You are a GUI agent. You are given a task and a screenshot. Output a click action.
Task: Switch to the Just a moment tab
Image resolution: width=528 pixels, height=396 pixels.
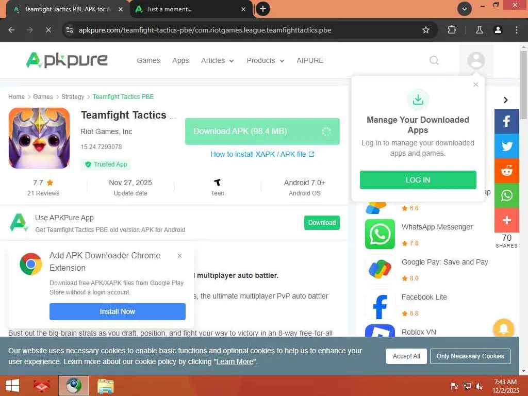point(191,9)
